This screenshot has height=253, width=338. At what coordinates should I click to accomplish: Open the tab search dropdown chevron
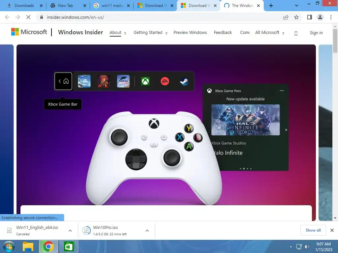(x=297, y=6)
